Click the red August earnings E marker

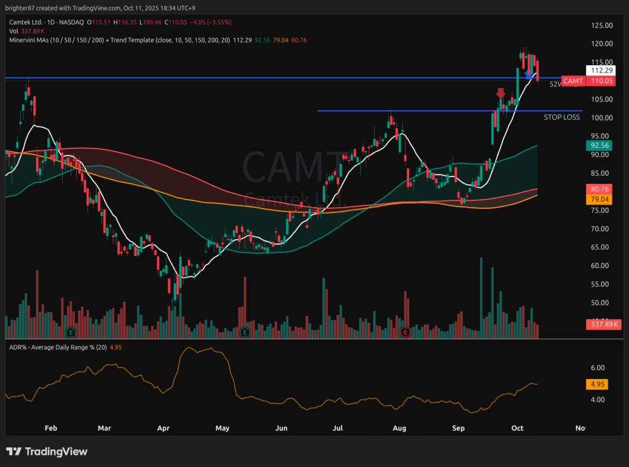[405, 332]
